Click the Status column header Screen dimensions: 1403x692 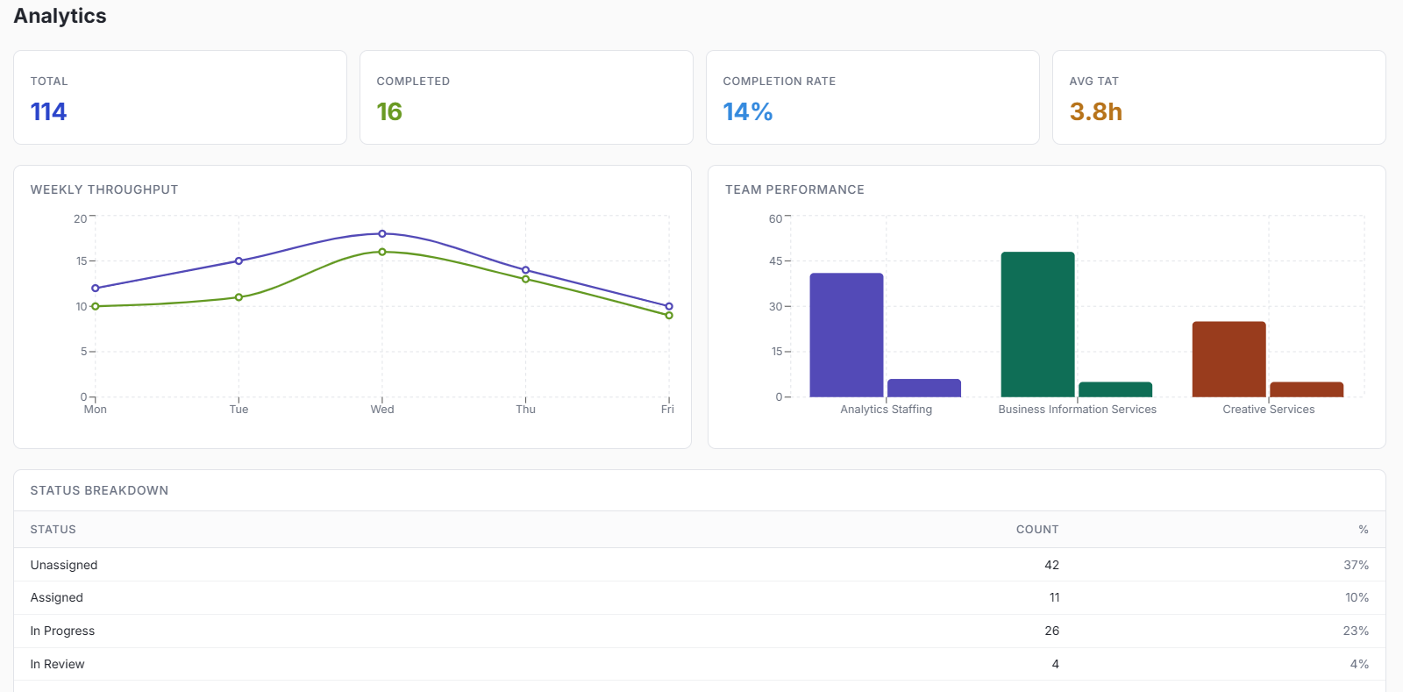pyautogui.click(x=53, y=530)
